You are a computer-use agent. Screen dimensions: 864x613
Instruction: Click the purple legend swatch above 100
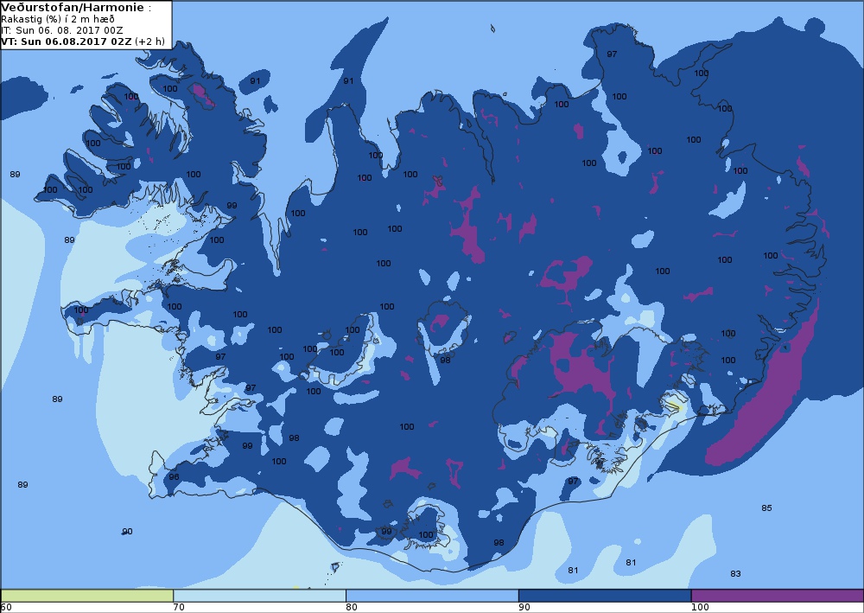click(x=778, y=596)
